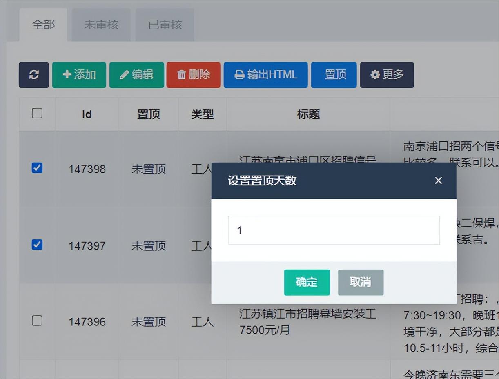This screenshot has width=499, height=379.
Task: Confirm with the green 确定 button
Action: (307, 282)
